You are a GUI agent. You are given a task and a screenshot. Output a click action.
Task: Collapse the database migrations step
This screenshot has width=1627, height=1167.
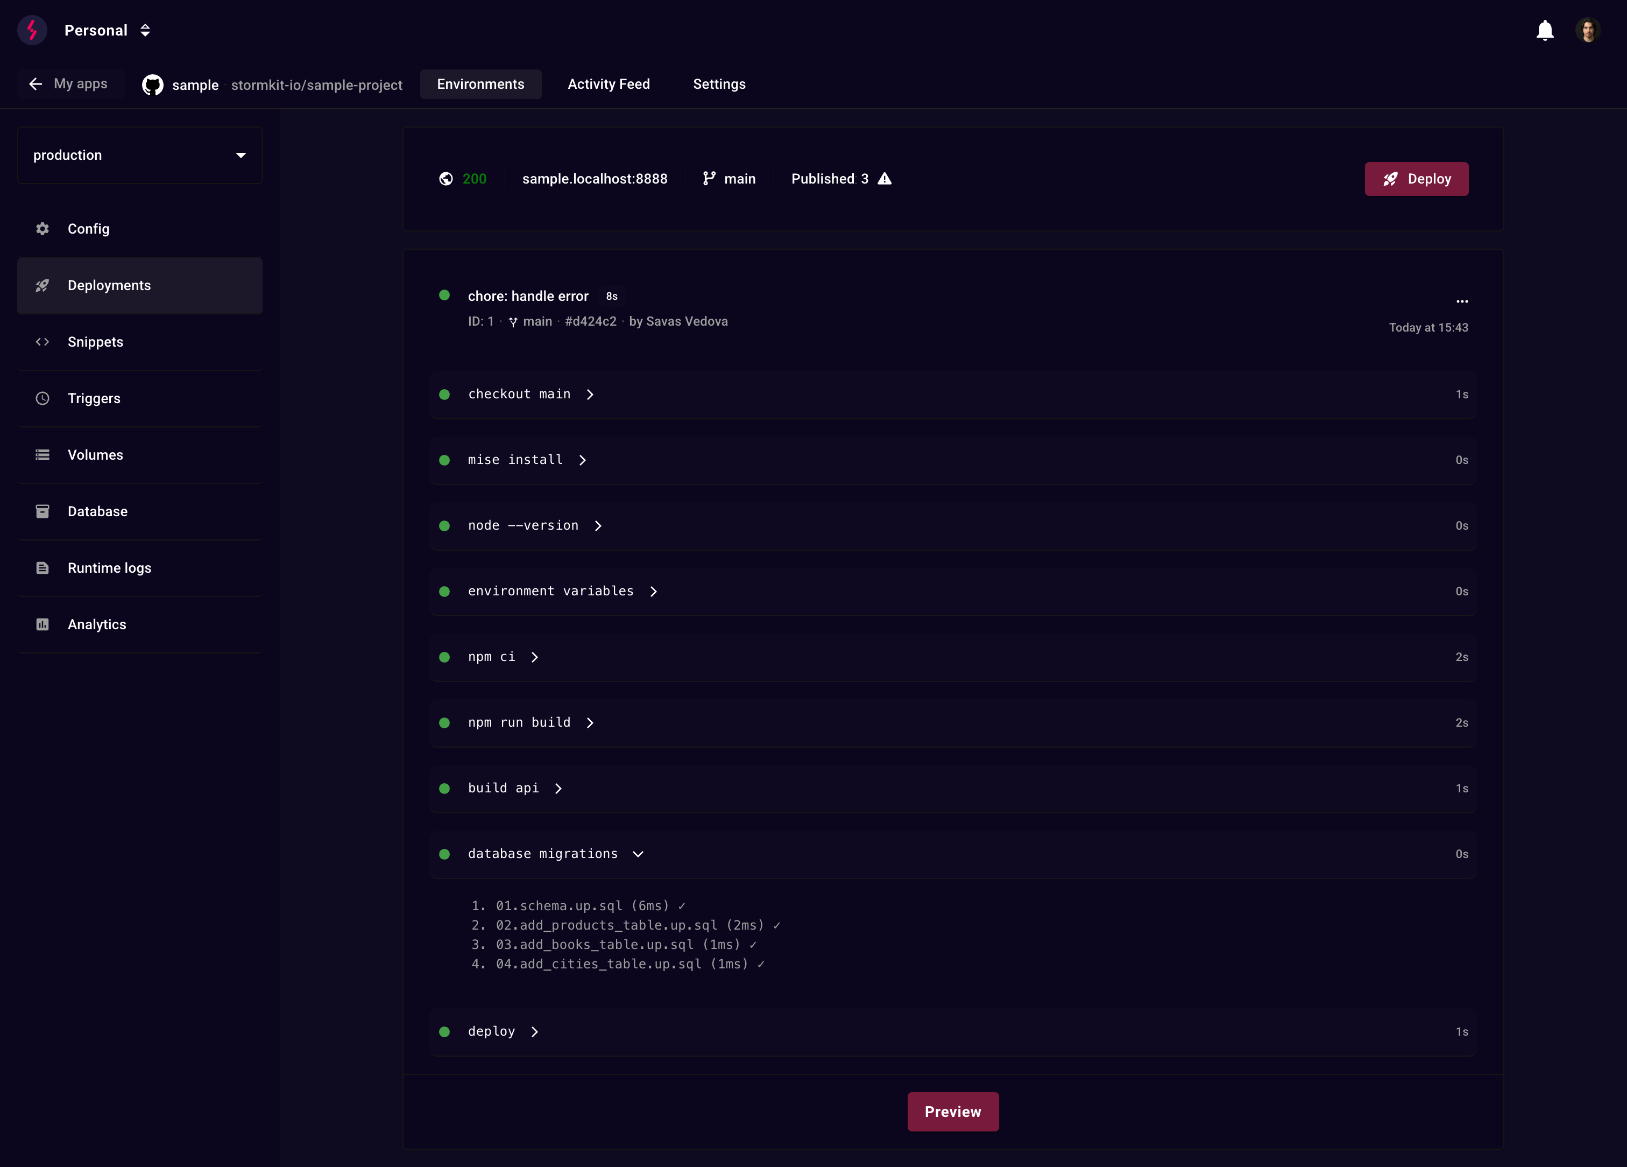(639, 854)
